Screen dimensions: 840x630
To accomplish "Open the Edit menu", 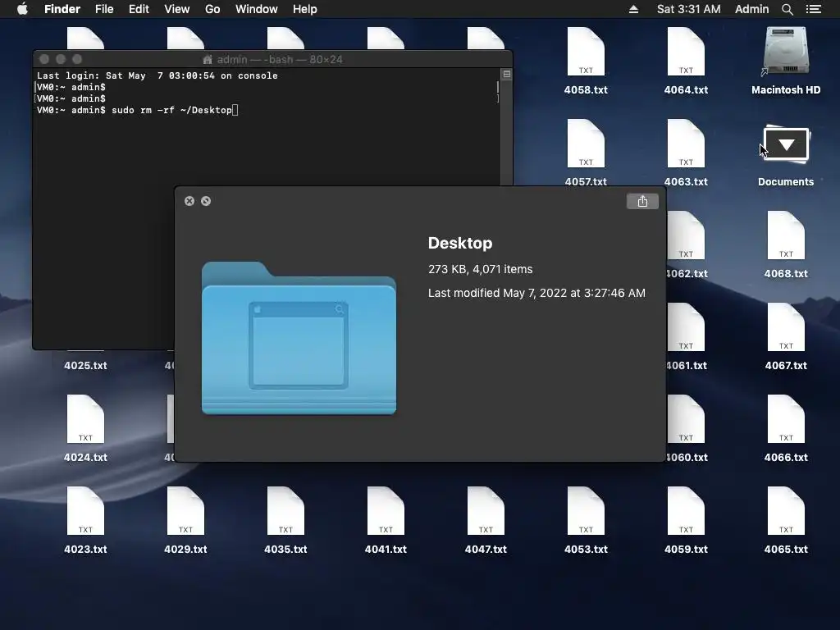I will 139,9.
